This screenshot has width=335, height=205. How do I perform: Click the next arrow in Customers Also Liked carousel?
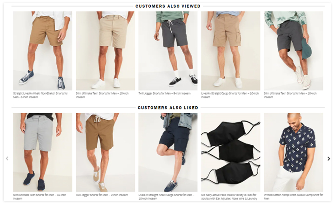click(329, 158)
